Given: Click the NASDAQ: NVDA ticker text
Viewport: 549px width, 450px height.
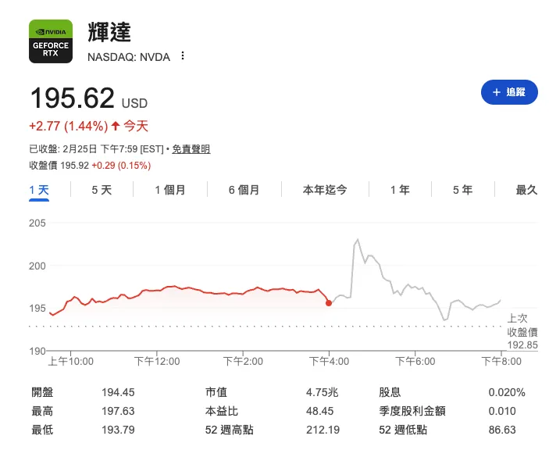Looking at the screenshot, I should tap(129, 57).
